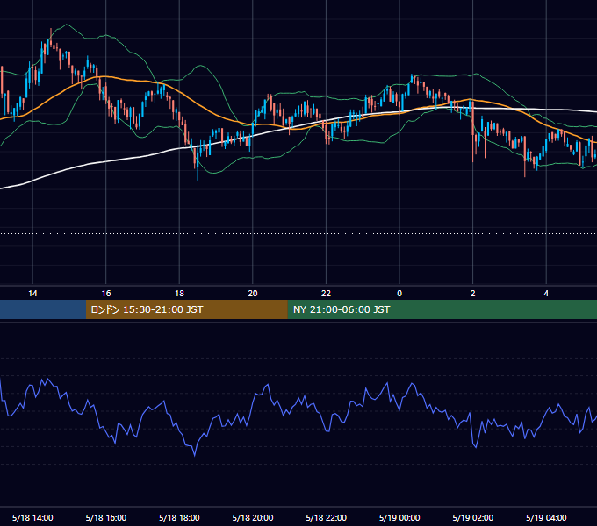Viewport: 597px width, 526px height.
Task: Click the 5/19 04:00 time label
Action: [546, 517]
